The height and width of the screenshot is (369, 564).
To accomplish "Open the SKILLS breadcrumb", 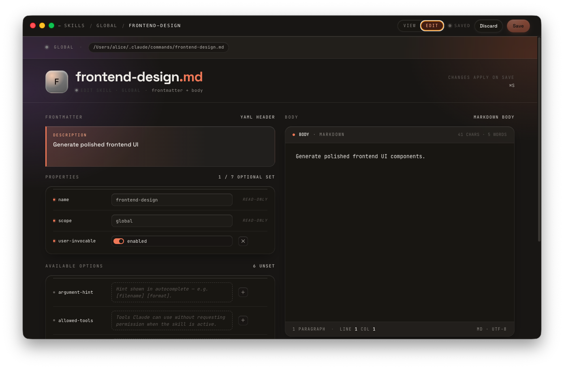I will pos(75,25).
